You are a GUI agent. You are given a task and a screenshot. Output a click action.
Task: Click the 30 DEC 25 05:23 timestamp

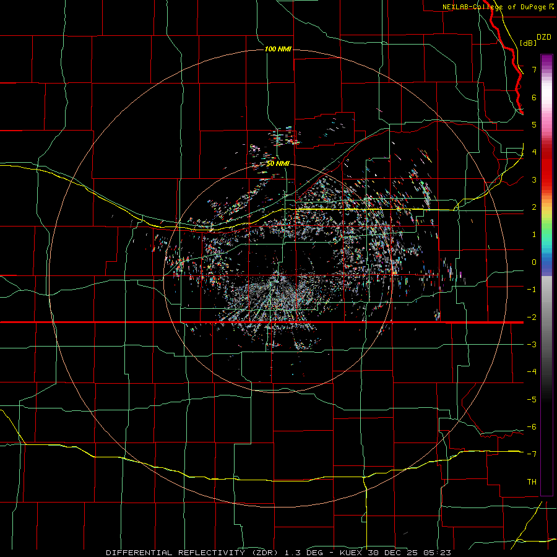click(x=410, y=553)
